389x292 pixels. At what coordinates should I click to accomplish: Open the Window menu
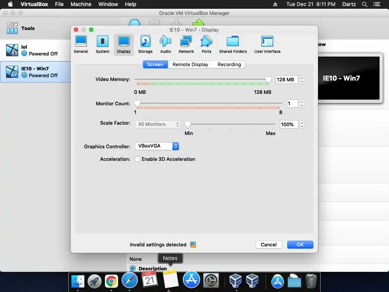pyautogui.click(x=108, y=4)
